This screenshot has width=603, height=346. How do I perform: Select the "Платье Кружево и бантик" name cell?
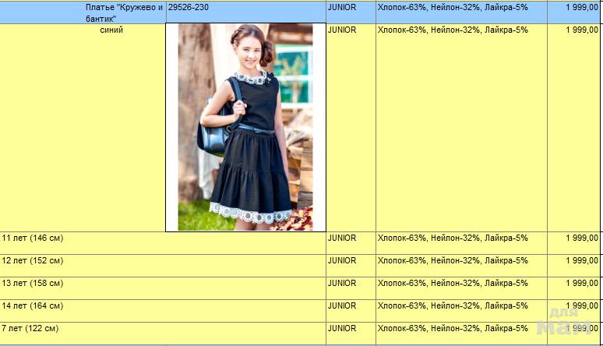tap(123, 12)
